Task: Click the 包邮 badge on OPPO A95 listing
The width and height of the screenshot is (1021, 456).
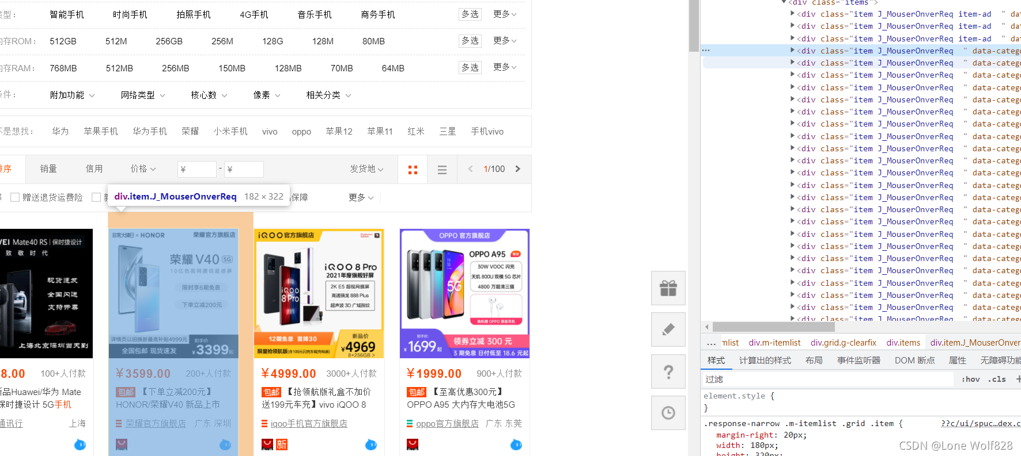Action: [x=417, y=392]
